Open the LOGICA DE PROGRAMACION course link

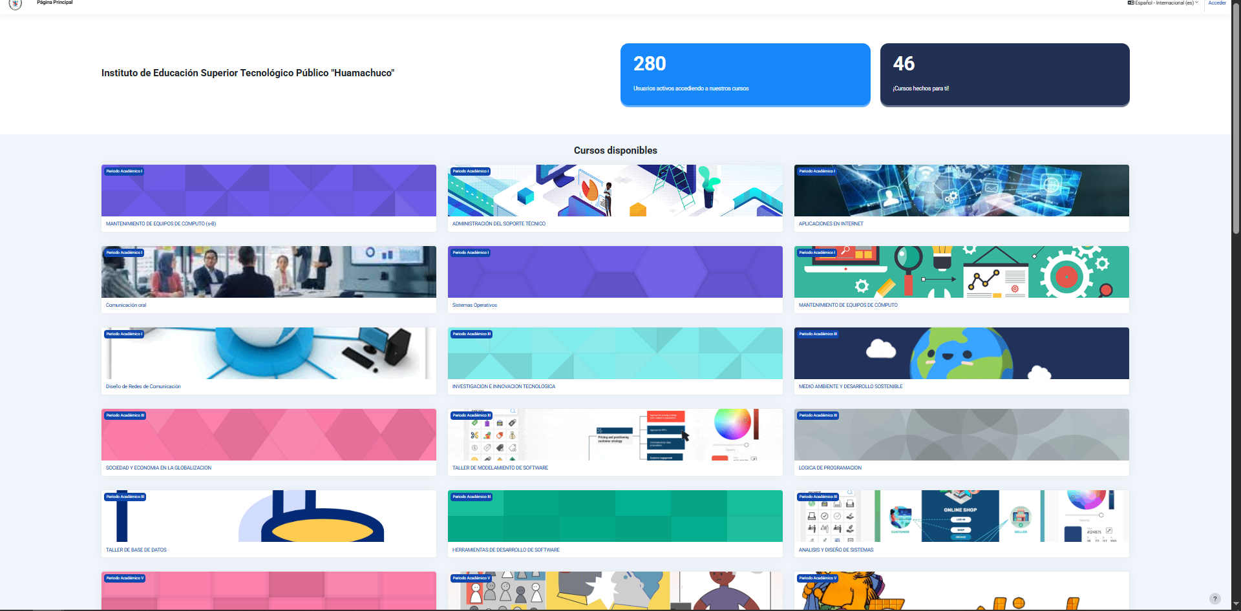coord(830,468)
